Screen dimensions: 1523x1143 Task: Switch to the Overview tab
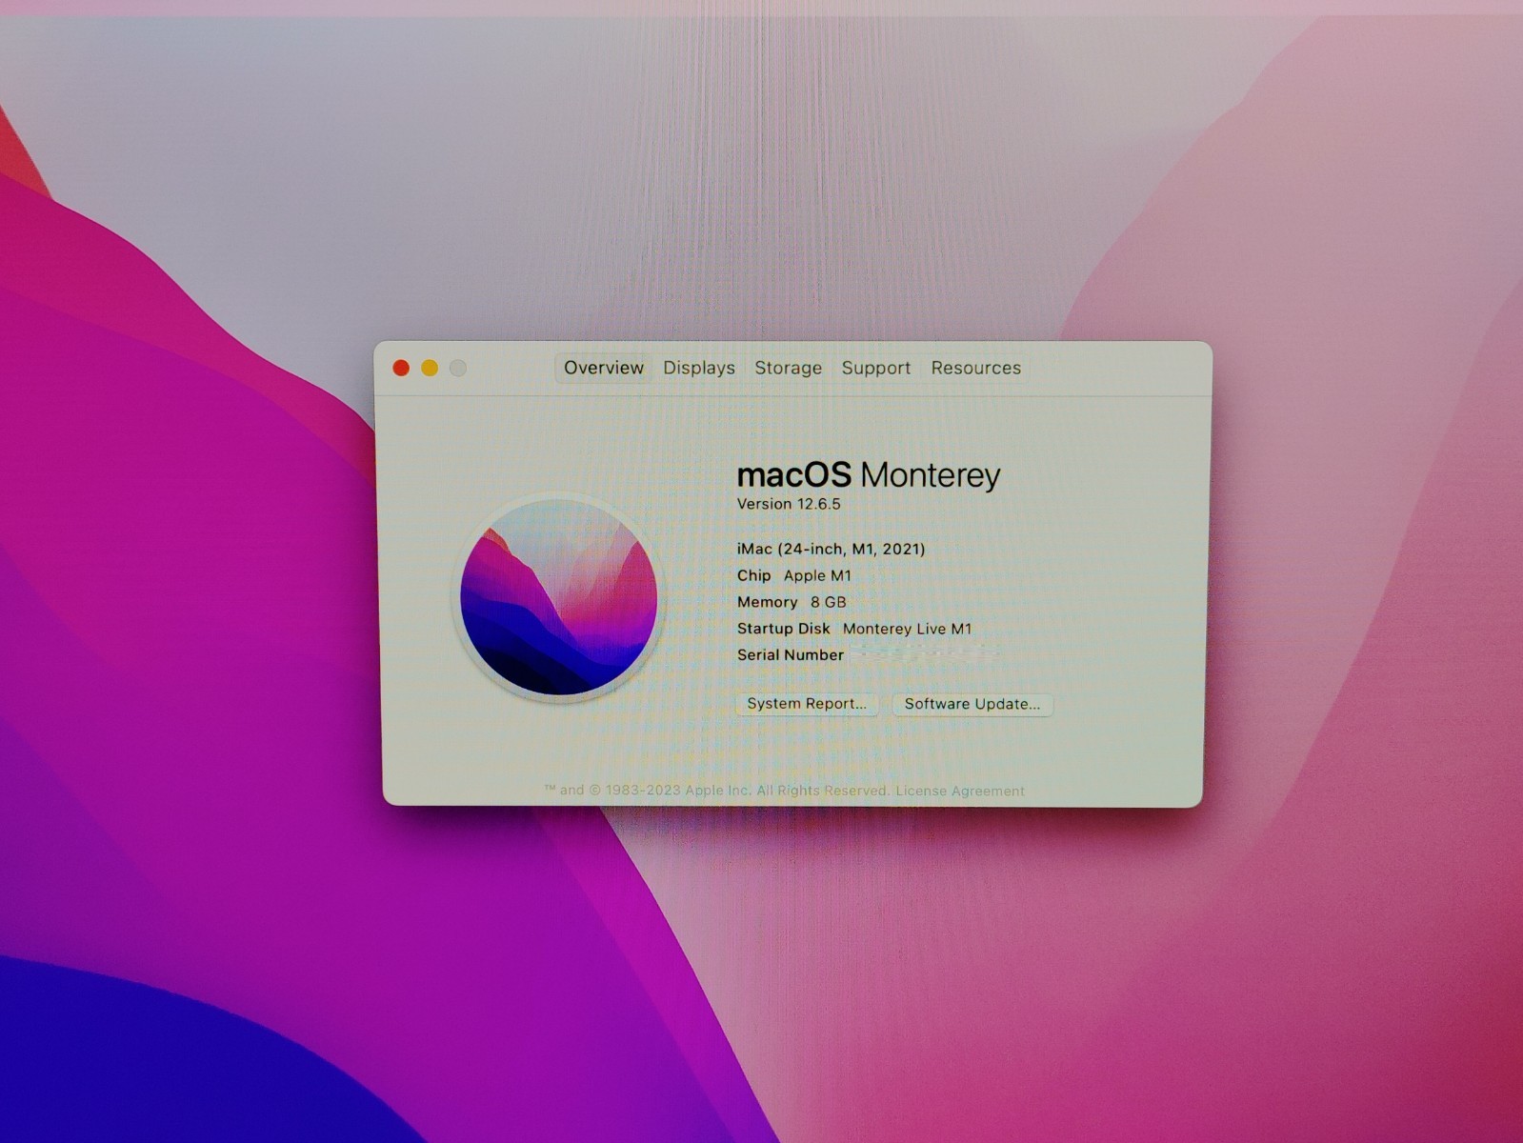click(604, 368)
